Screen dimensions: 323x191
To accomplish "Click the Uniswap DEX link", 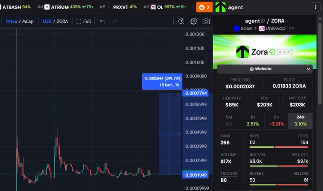I will tap(272, 29).
